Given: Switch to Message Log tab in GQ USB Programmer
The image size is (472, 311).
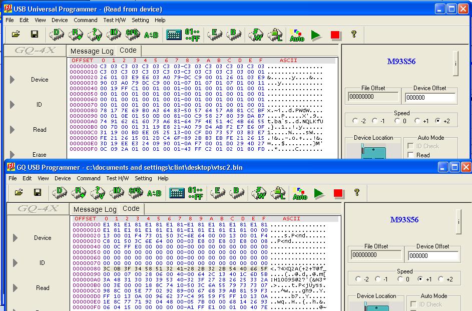Looking at the screenshot, I should click(x=95, y=209).
